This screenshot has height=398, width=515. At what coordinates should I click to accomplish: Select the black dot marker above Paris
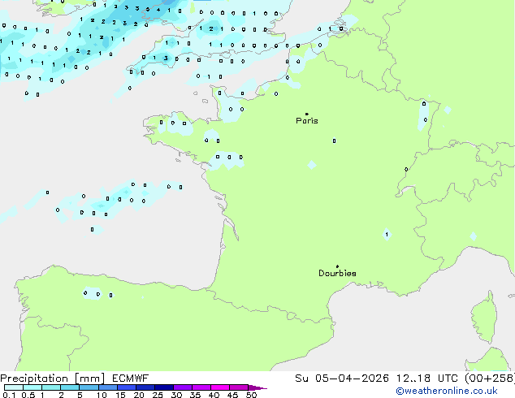click(307, 114)
